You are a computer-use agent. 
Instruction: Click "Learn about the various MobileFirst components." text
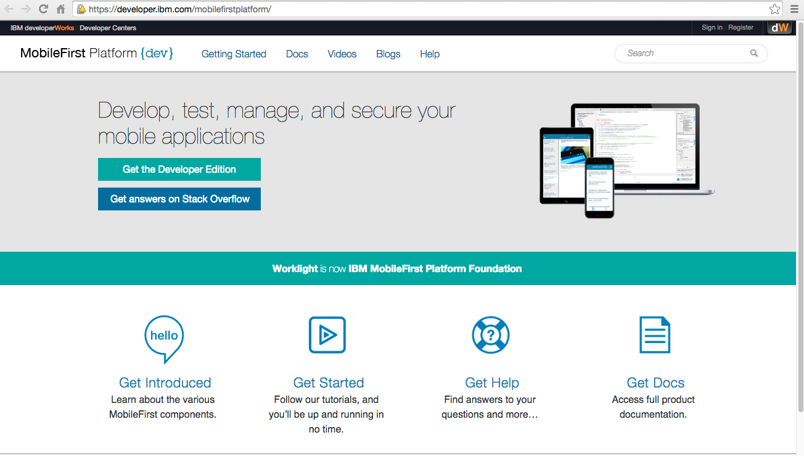[x=163, y=407]
